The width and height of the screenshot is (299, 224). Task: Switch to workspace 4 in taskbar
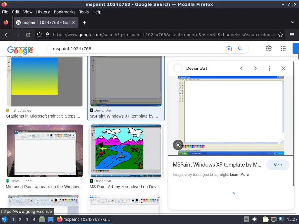(34, 220)
